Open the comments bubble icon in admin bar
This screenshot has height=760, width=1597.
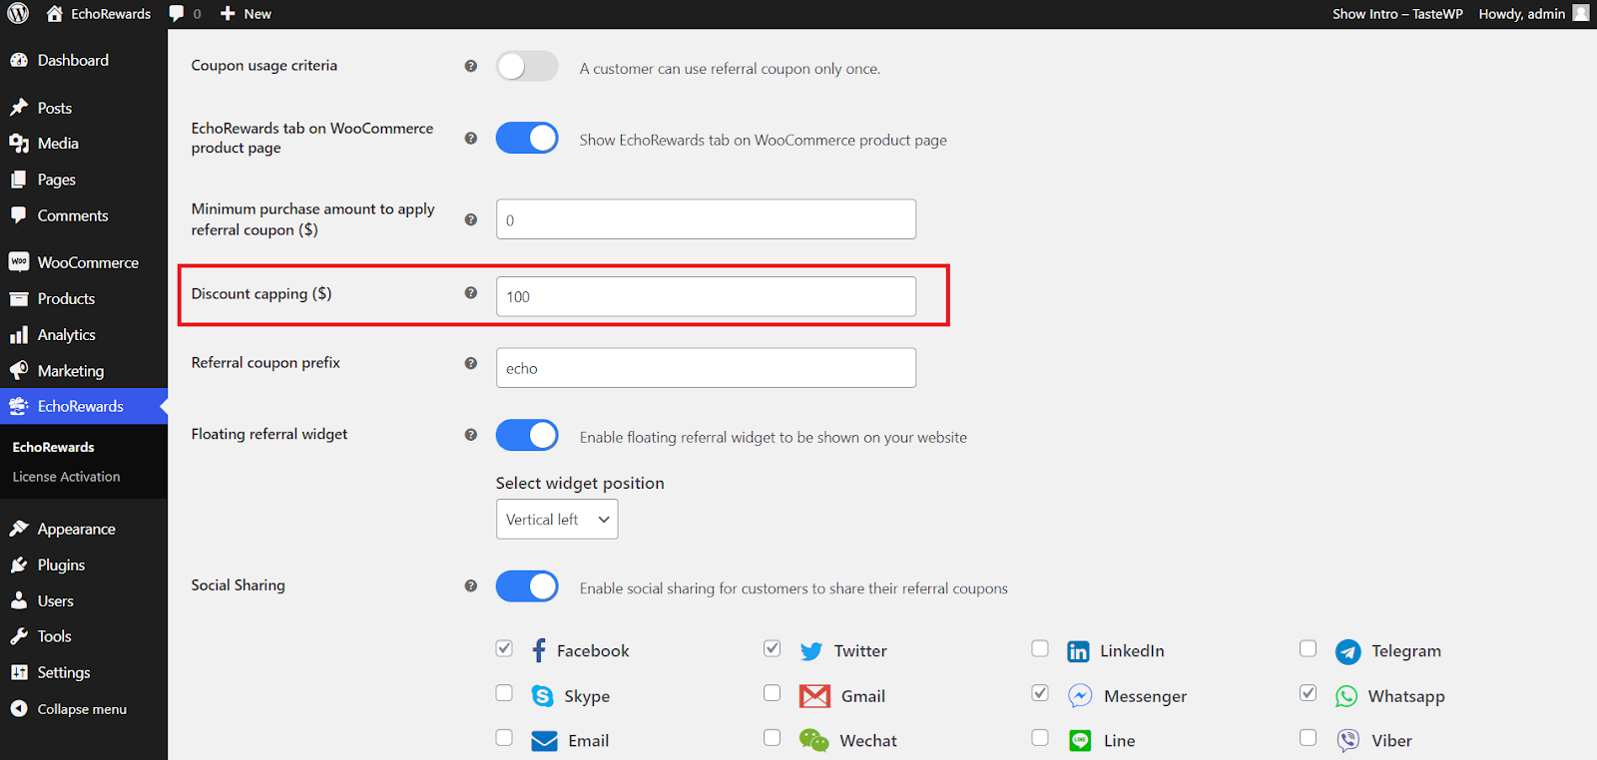tap(177, 14)
